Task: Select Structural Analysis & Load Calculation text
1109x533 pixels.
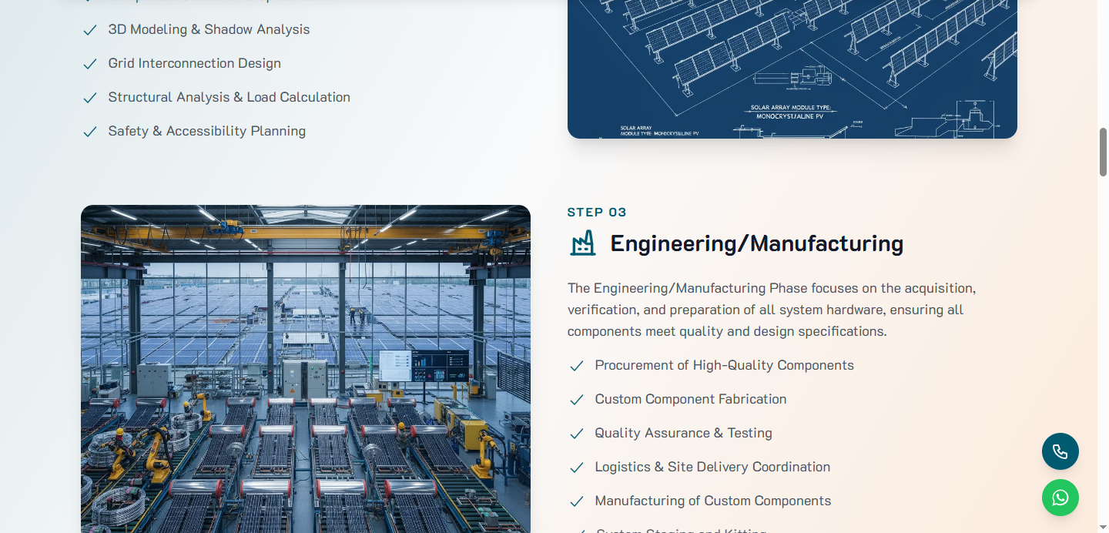Action: [x=230, y=97]
